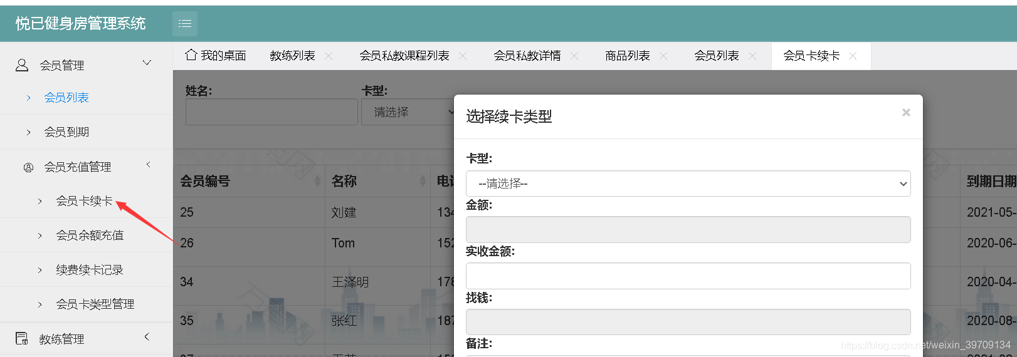Close the 商品列表 tab

(663, 56)
